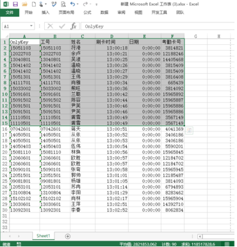
Task: Go to next sheet navigation arrow
Action: [x=19, y=236]
